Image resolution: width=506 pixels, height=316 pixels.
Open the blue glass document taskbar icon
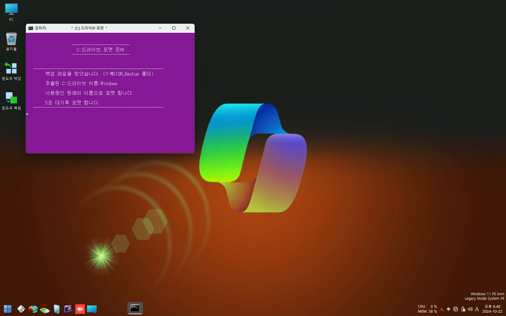[x=56, y=309]
